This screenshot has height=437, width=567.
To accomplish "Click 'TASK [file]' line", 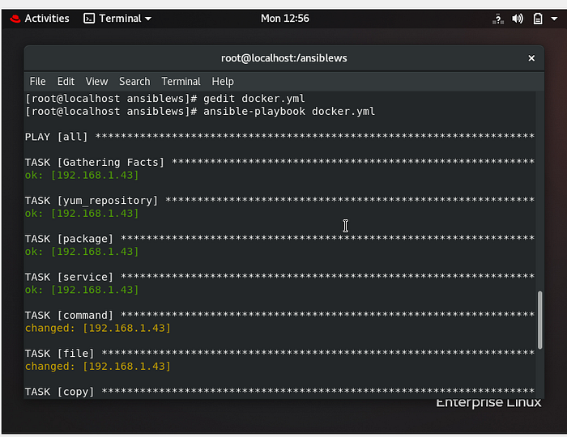I will pos(279,353).
